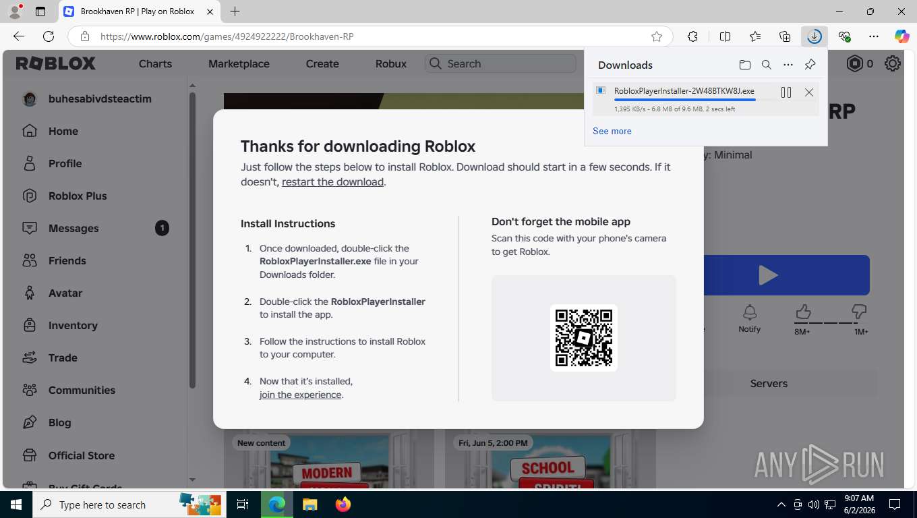Open the Create menu item
917x518 pixels.
pyautogui.click(x=322, y=63)
